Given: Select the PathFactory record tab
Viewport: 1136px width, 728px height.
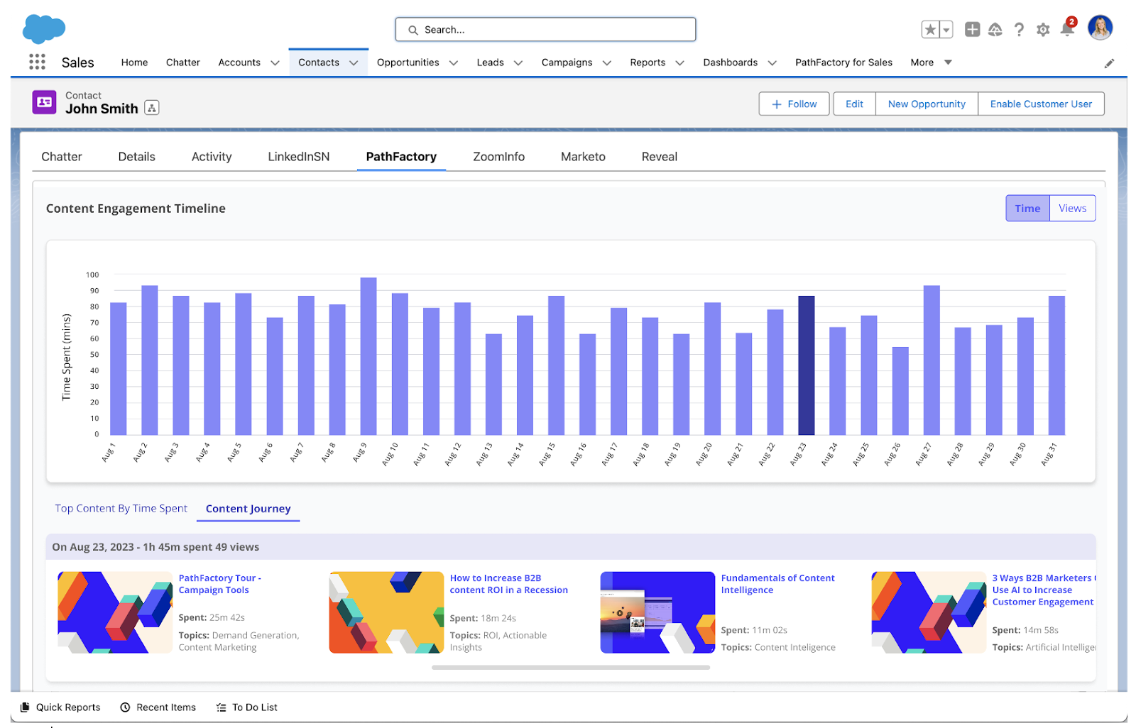Looking at the screenshot, I should click(x=401, y=157).
